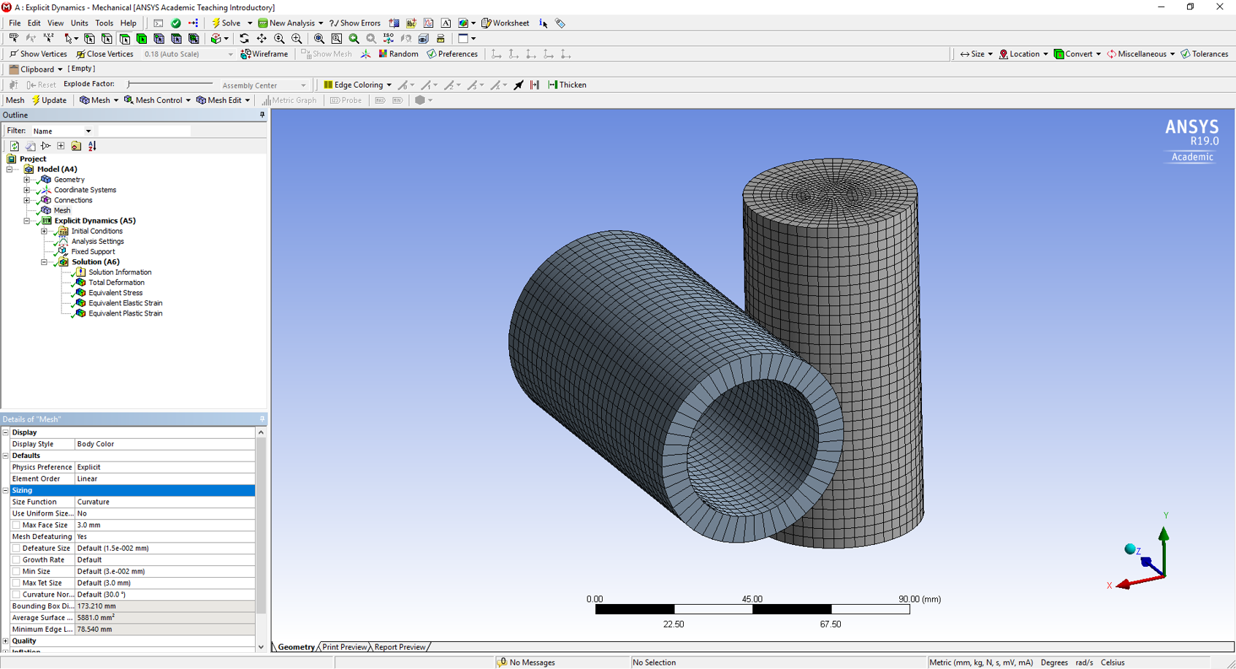Click the Explode Factor slider track
1236x669 pixels.
pyautogui.click(x=169, y=85)
